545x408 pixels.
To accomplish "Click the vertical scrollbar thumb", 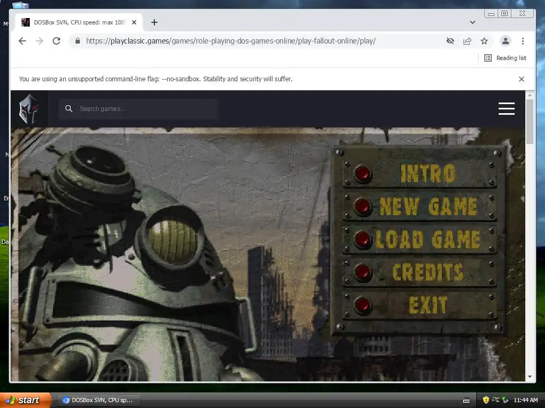I will [x=530, y=122].
